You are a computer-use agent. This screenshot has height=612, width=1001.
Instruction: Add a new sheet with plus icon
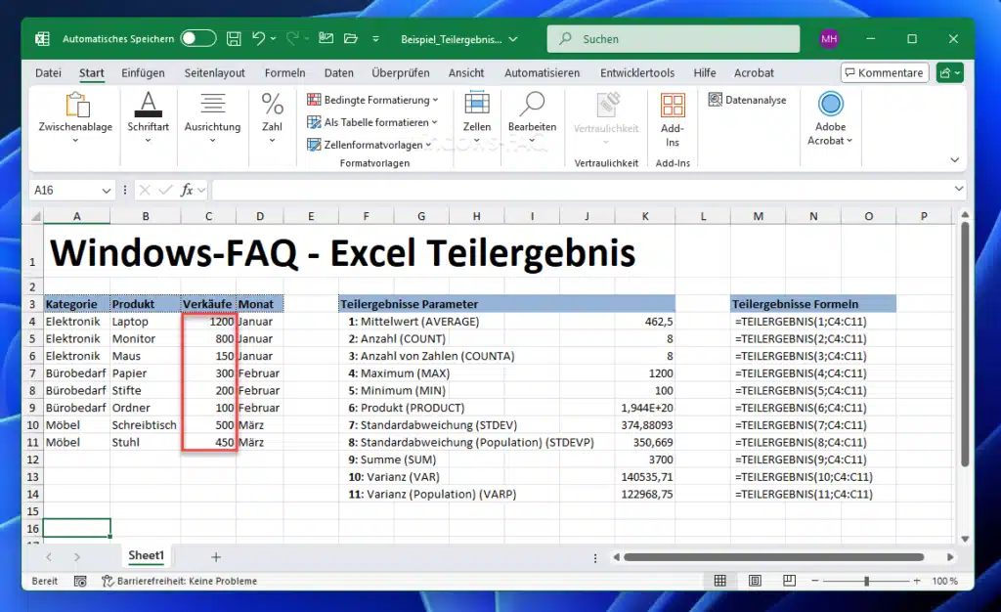[x=216, y=557]
